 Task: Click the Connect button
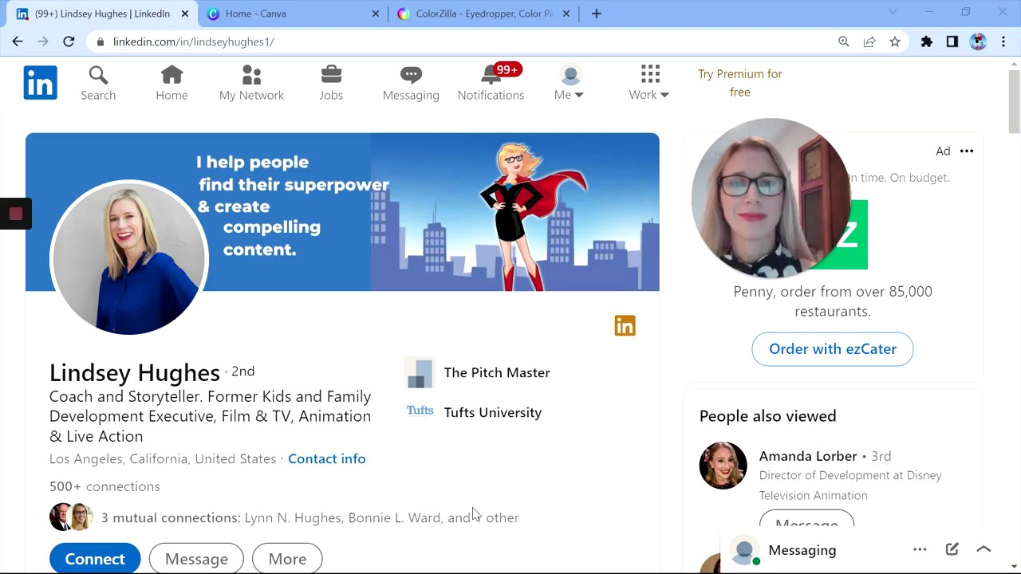point(95,559)
